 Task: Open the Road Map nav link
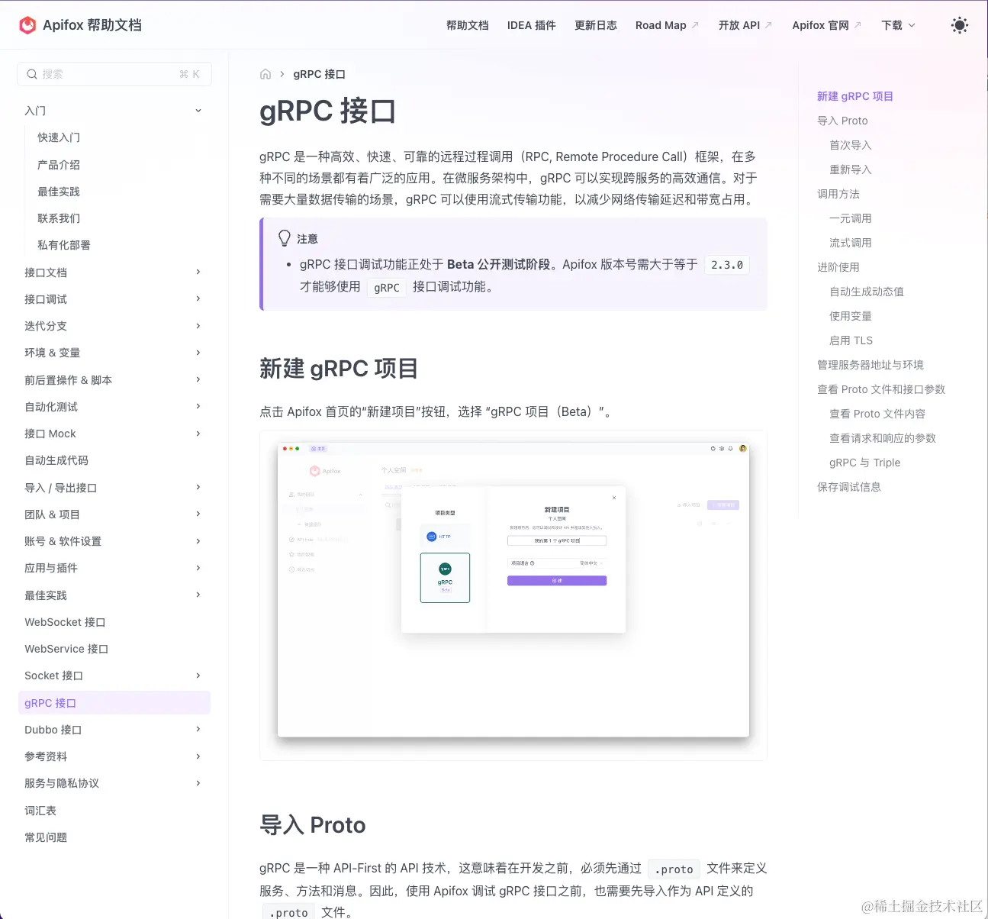pyautogui.click(x=661, y=25)
